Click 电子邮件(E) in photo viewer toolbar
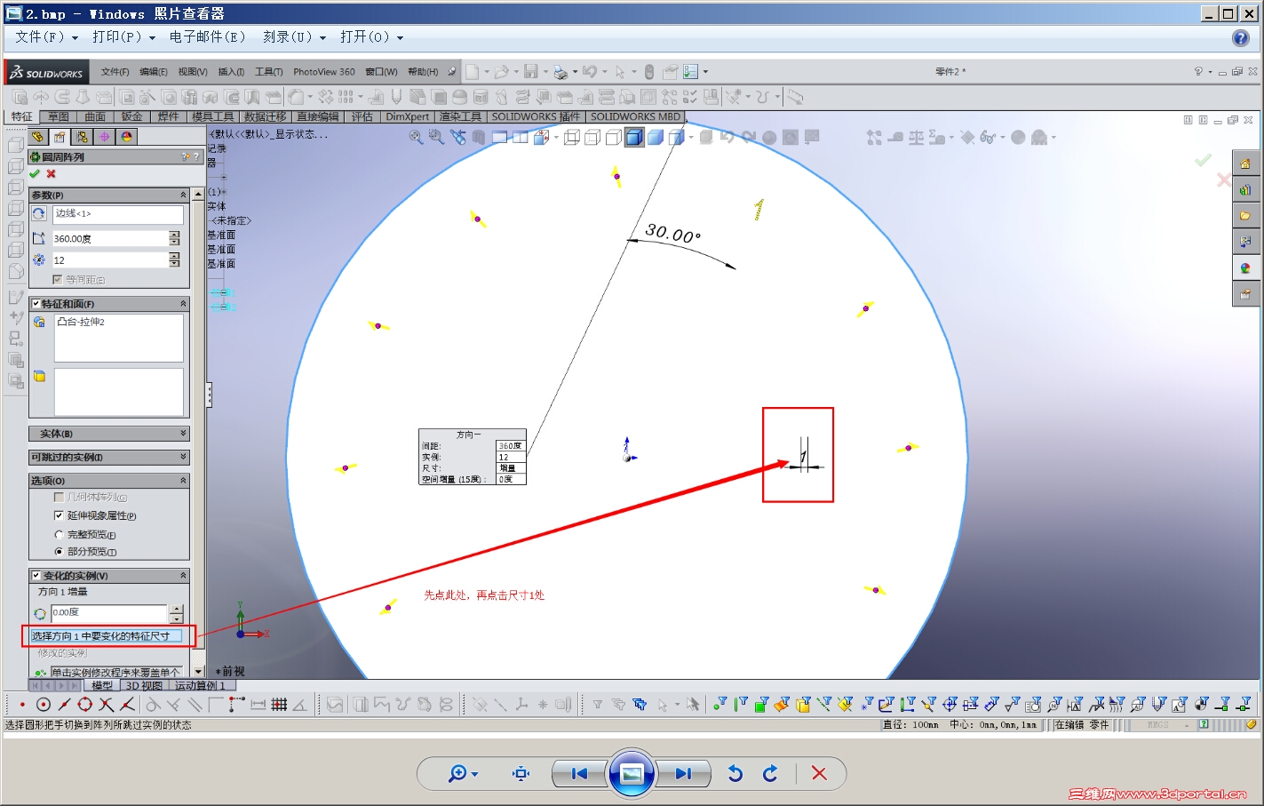The height and width of the screenshot is (806, 1264). pyautogui.click(x=207, y=37)
